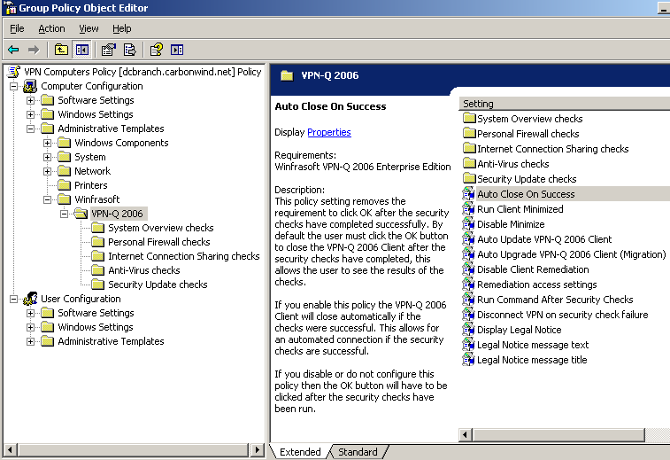Image resolution: width=670 pixels, height=460 pixels.
Task: Click the Back arrow toolbar icon
Action: (13, 50)
